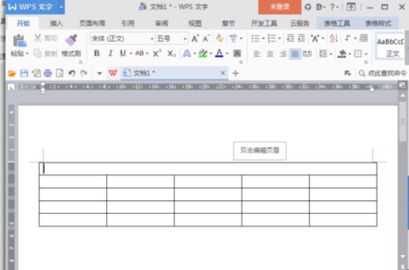Viewport: 409px width, 270px height.
Task: Open the font size dropdown 五号
Action: [x=172, y=38]
